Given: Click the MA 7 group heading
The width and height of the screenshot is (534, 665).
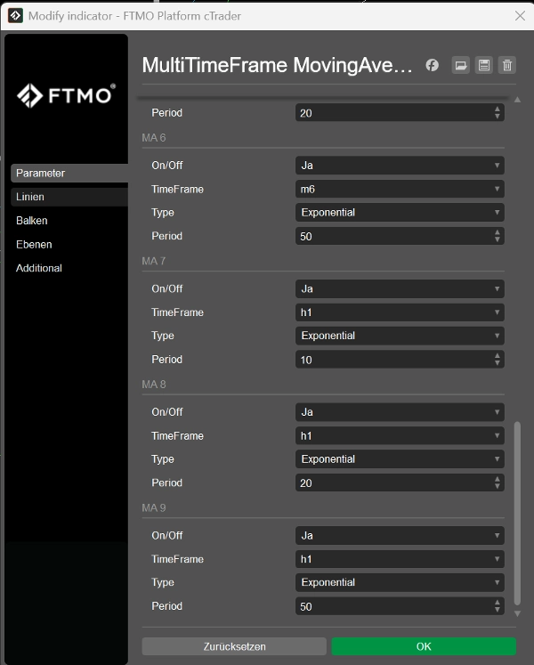Looking at the screenshot, I should click(154, 261).
